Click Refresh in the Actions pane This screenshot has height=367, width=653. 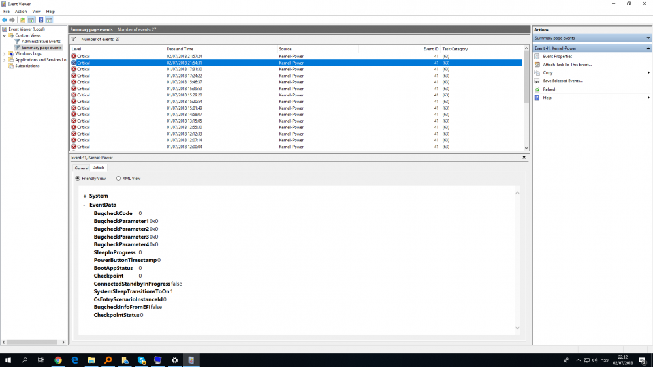[x=549, y=89]
